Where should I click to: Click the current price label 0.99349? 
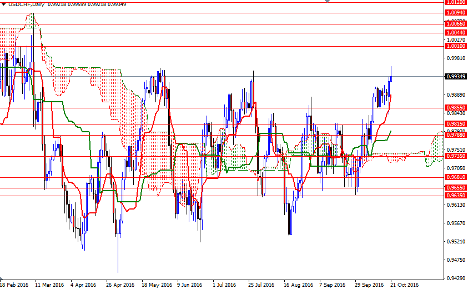pyautogui.click(x=455, y=77)
